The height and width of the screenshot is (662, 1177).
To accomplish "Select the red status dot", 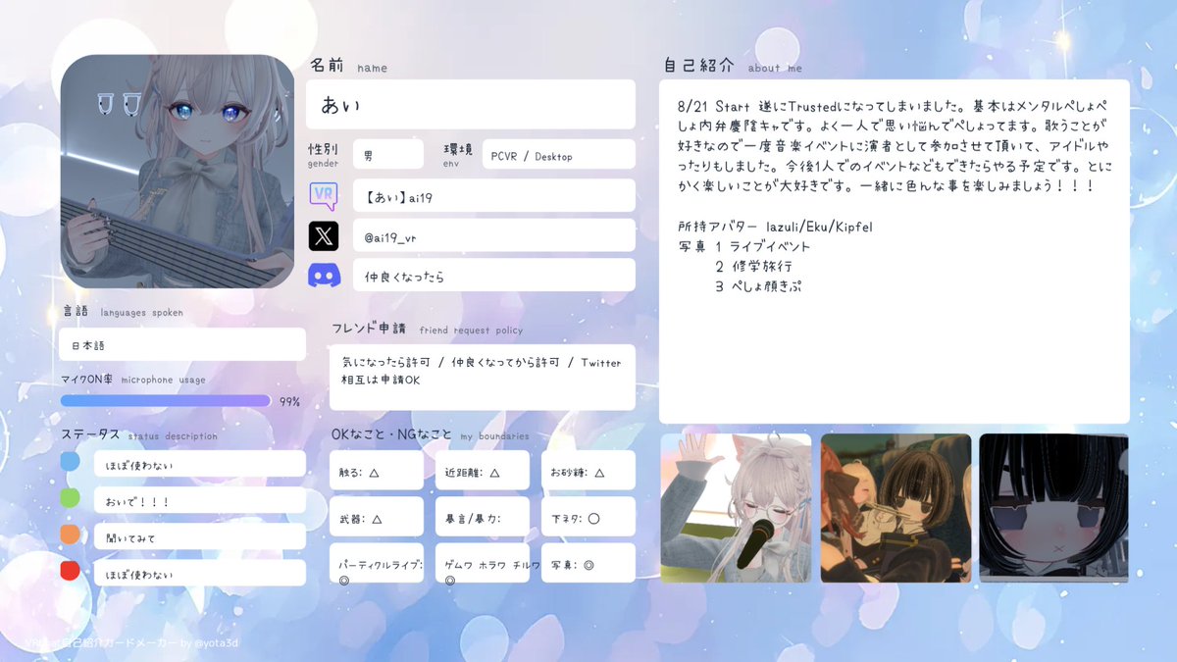I will coord(69,570).
